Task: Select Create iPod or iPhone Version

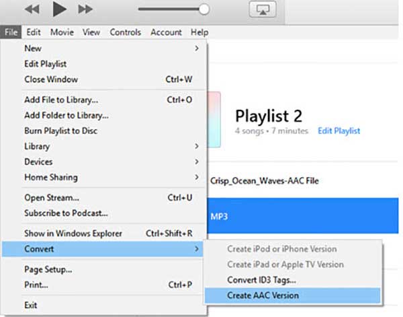Action: pos(292,249)
